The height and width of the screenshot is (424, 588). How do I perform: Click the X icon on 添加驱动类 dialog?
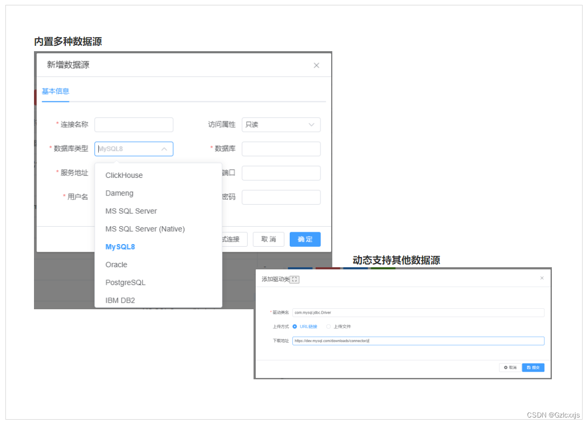pyautogui.click(x=542, y=278)
